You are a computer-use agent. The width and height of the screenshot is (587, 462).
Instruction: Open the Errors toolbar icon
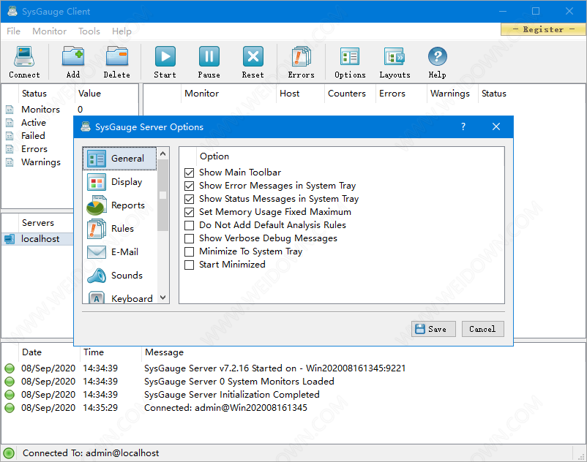click(301, 61)
